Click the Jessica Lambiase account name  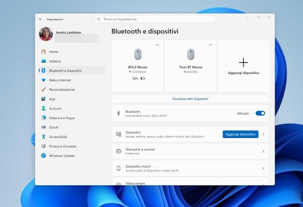pyautogui.click(x=69, y=32)
